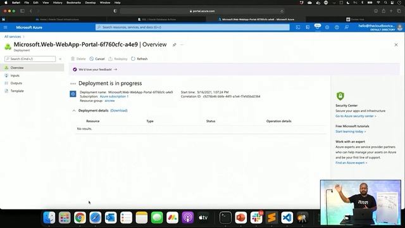Image resolution: width=405 pixels, height=228 pixels.
Task: Reload the page from address bar
Action: (282, 11)
